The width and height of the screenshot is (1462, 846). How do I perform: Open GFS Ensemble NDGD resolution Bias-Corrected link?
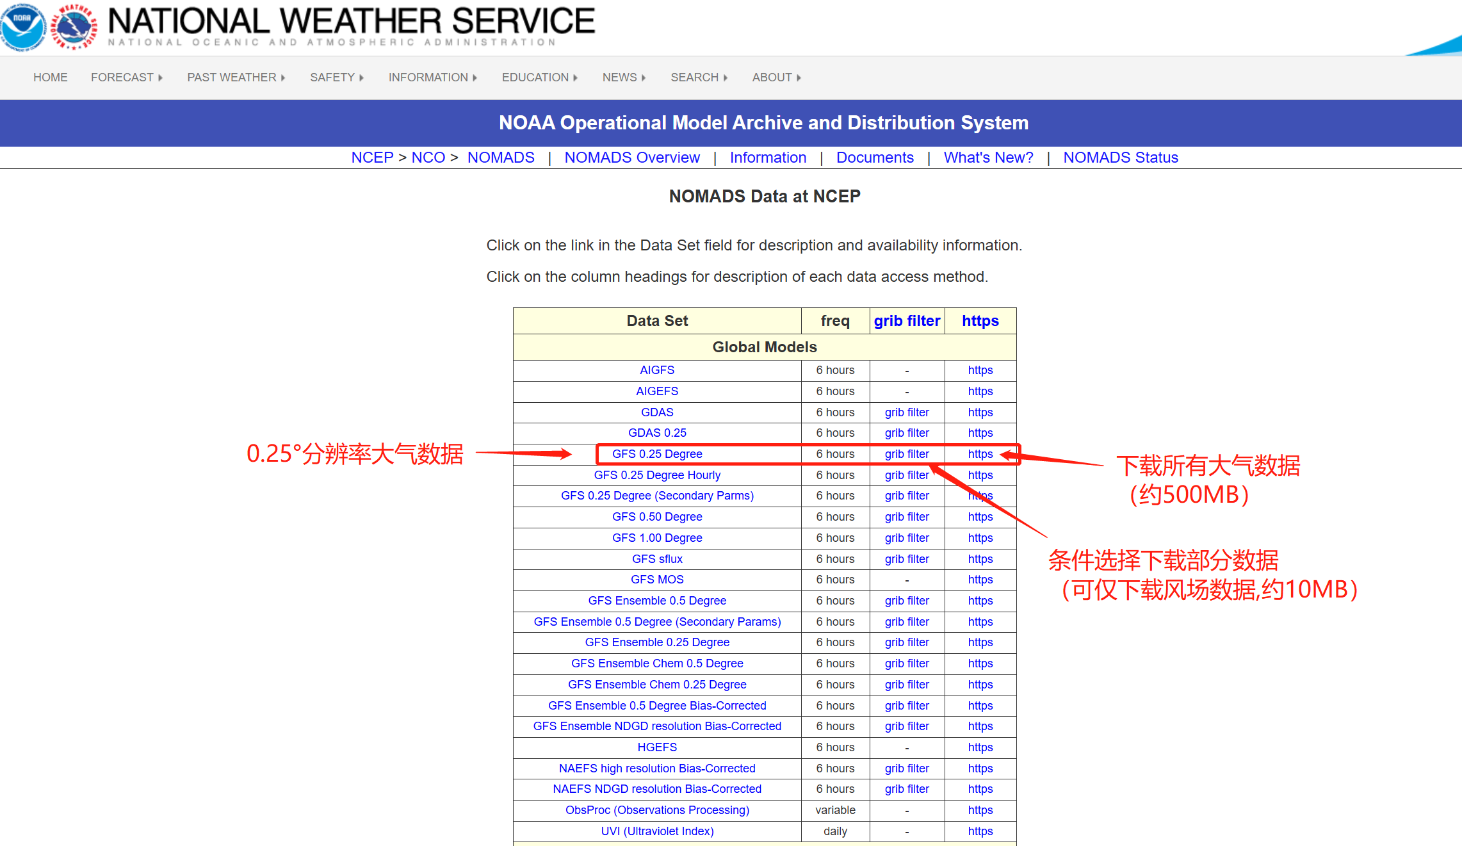657,726
